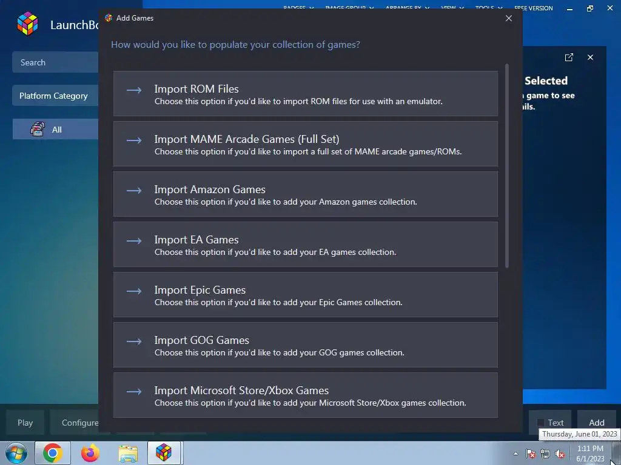
Task: Choose Import Microsoft Store/Xbox Games option
Action: click(306, 395)
